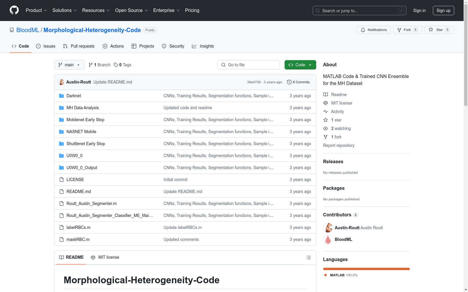
Task: Click the GitHub logo icon
Action: (14, 10)
